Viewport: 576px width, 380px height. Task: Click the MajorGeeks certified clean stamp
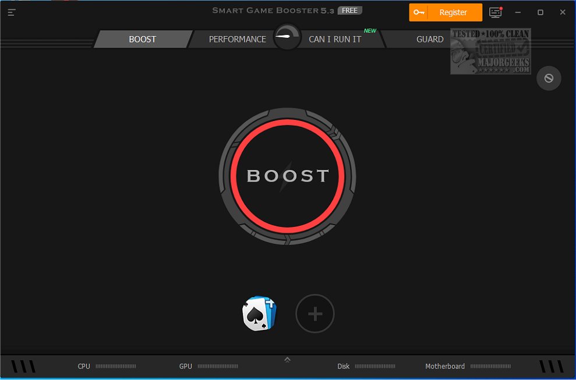click(x=490, y=51)
